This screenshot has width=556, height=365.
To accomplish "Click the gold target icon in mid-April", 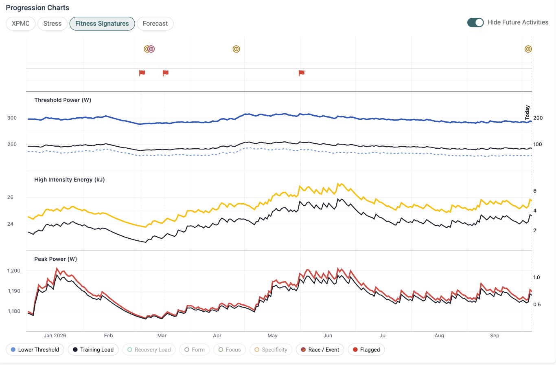I will pos(236,49).
